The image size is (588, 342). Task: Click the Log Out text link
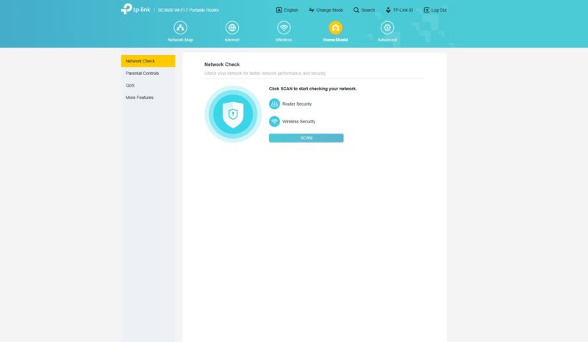coord(439,10)
